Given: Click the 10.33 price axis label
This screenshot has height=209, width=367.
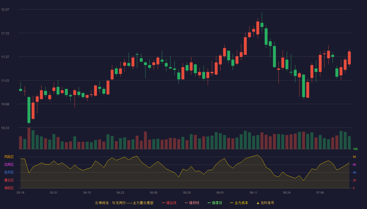Looking at the screenshot, I should (5, 128).
